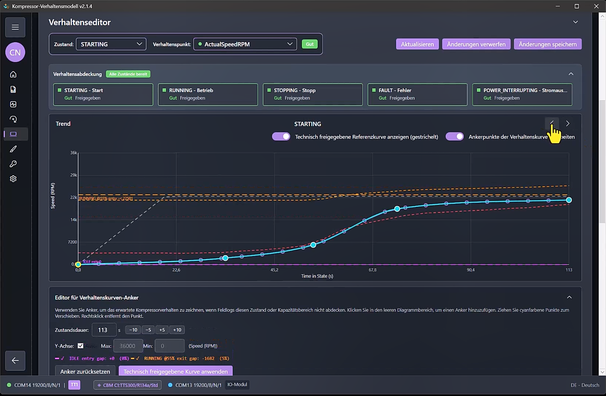Select large cyan anchor near 22k plateau
The height and width of the screenshot is (396, 606).
pos(397,209)
